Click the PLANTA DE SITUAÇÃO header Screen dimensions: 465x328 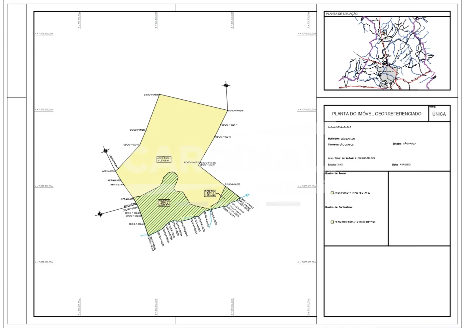click(341, 14)
